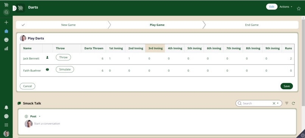Open the Actions dropdown menu

tap(286, 7)
